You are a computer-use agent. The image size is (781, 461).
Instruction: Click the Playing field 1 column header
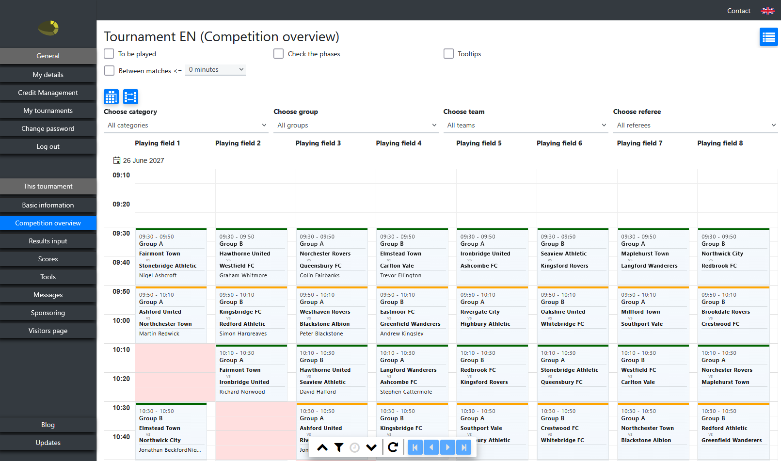point(158,143)
